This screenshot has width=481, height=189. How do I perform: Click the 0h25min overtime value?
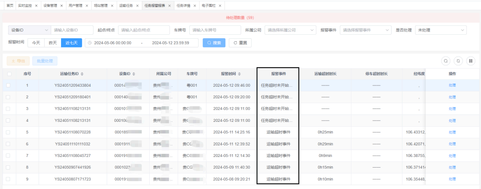[x=325, y=133]
